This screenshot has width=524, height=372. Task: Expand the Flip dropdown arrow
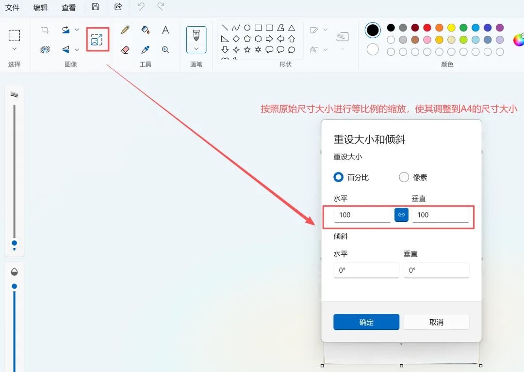pyautogui.click(x=77, y=50)
